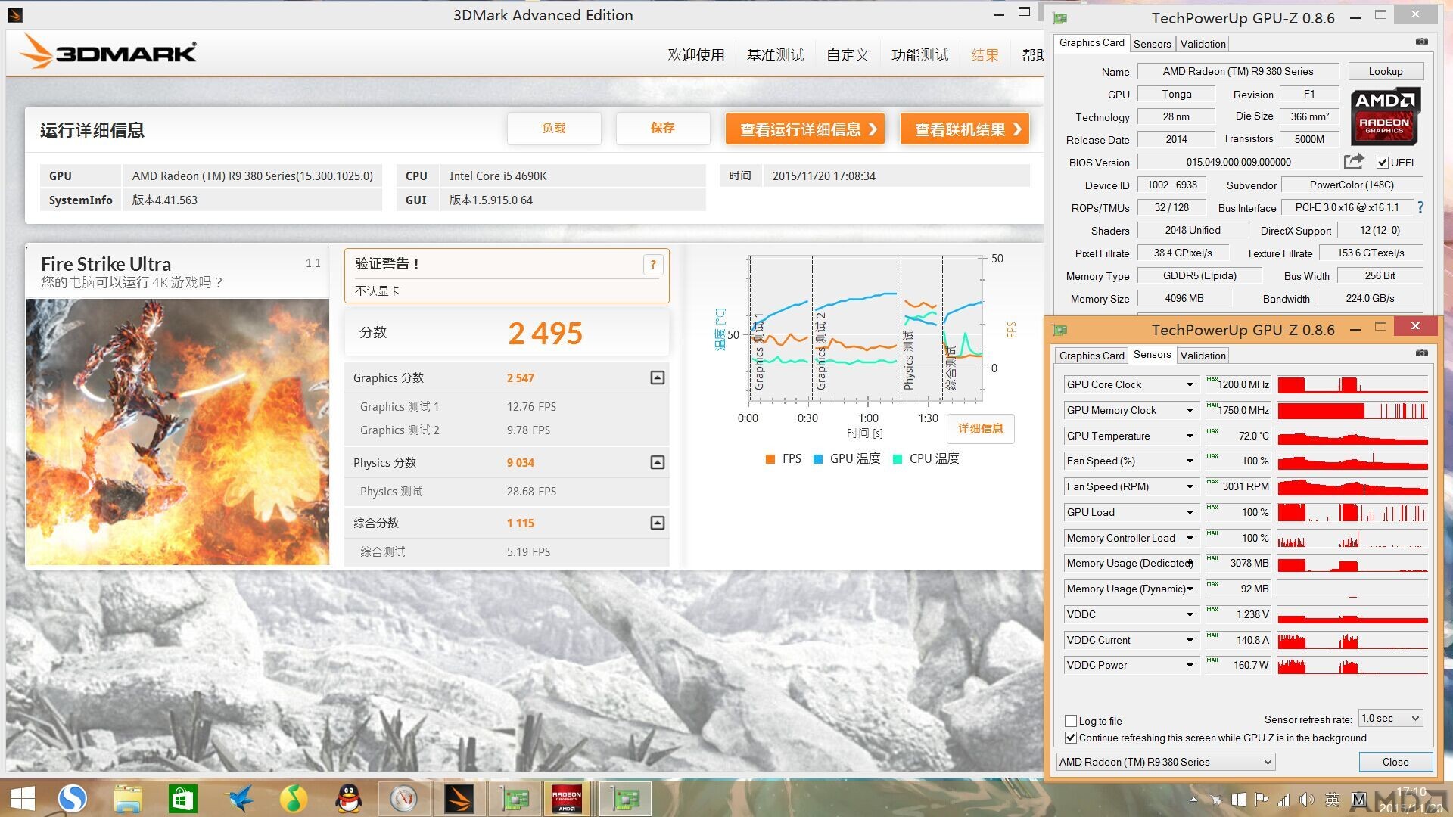This screenshot has width=1453, height=817.
Task: Click the camera icon in the GPU-Z Graphics Card window
Action: pyautogui.click(x=1422, y=42)
